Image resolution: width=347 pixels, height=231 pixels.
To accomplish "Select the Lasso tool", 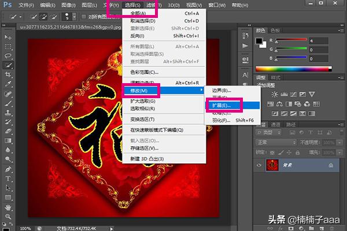I will (x=8, y=55).
